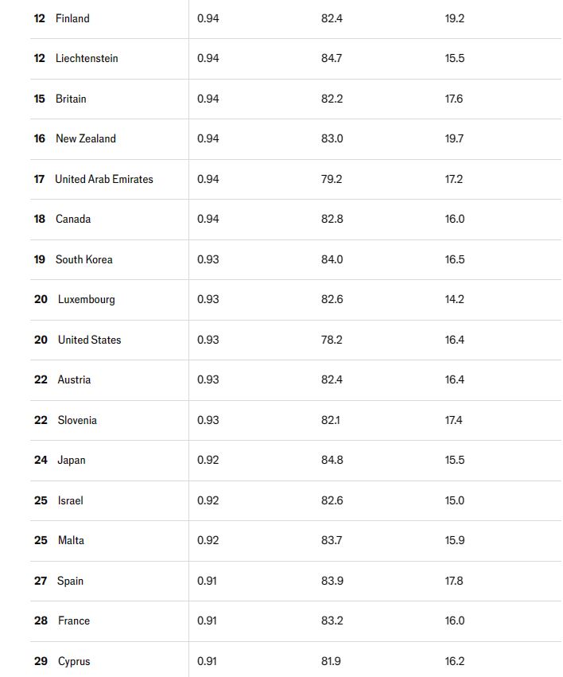Select Japan's 84.8 value
The height and width of the screenshot is (677, 563).
(x=332, y=460)
